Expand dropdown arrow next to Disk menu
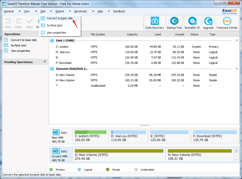Screen dimensions: 242x179 click(x=51, y=11)
